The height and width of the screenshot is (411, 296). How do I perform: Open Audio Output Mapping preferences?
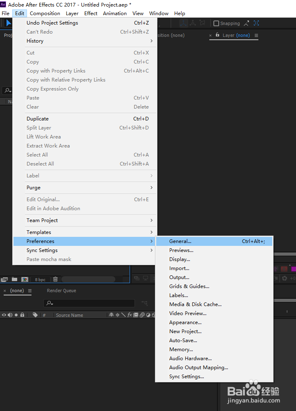point(214,368)
